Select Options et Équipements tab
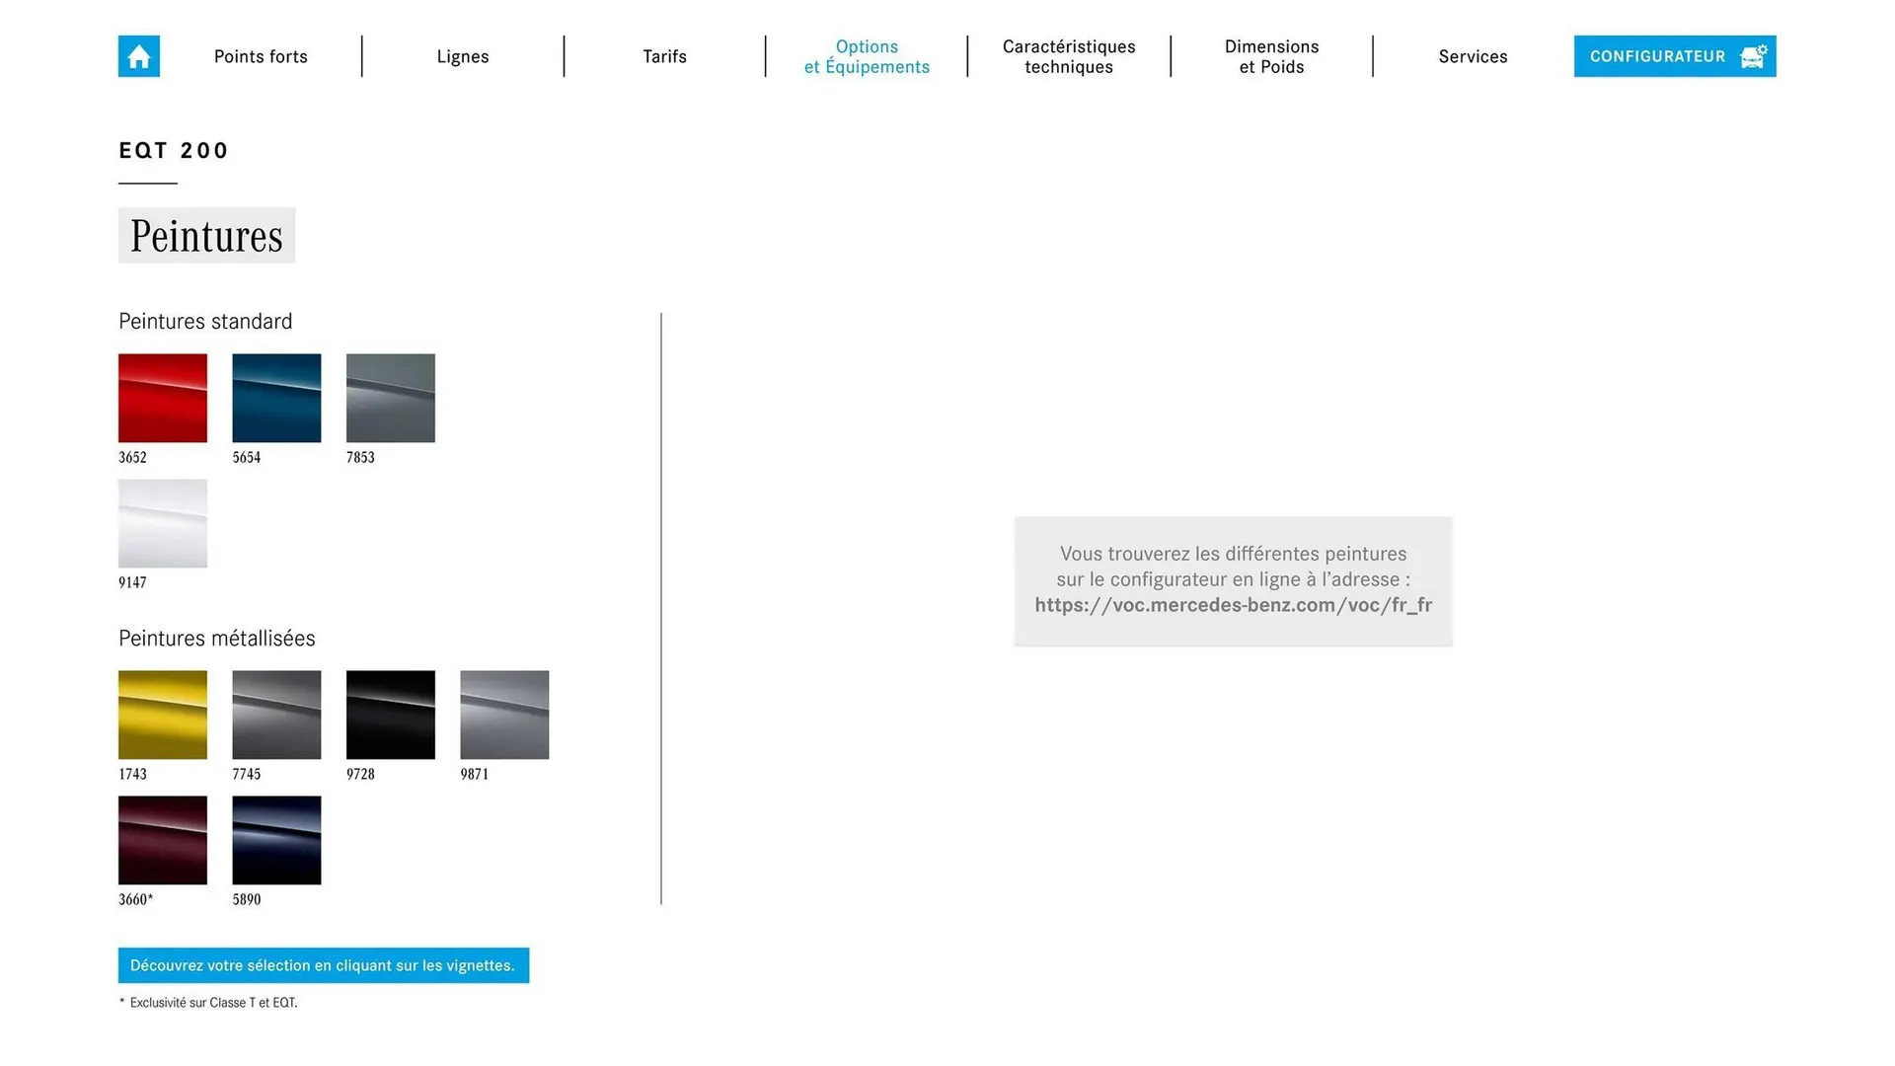The height and width of the screenshot is (1066, 1895). (867, 56)
